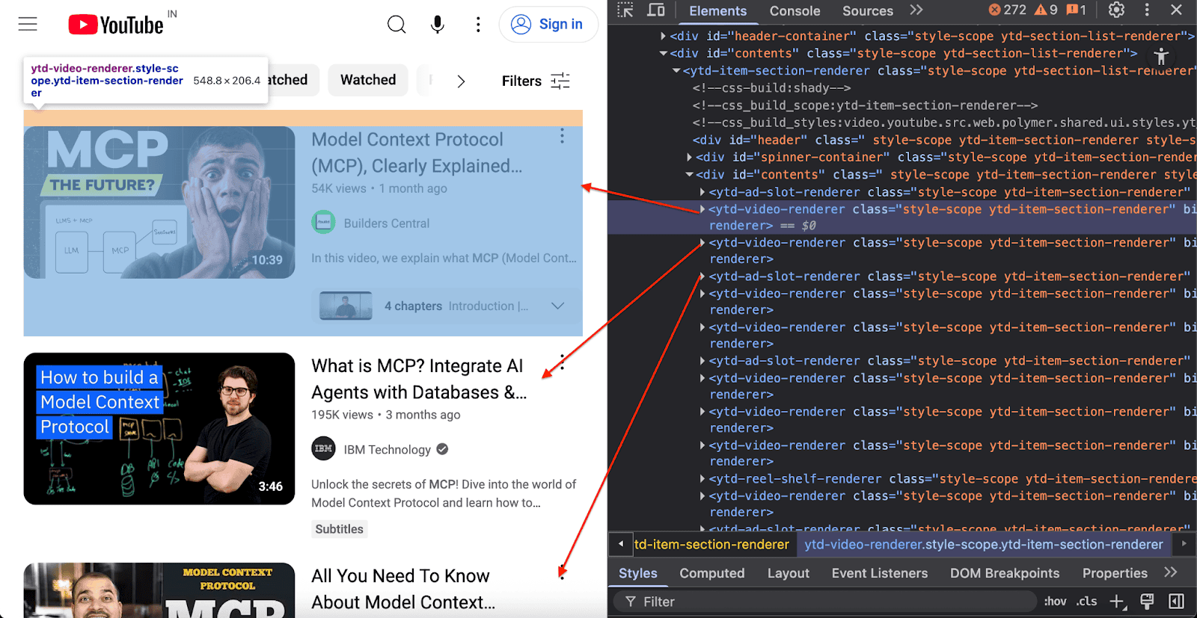The height and width of the screenshot is (618, 1197).
Task: Switch to the Elements tab
Action: click(717, 10)
